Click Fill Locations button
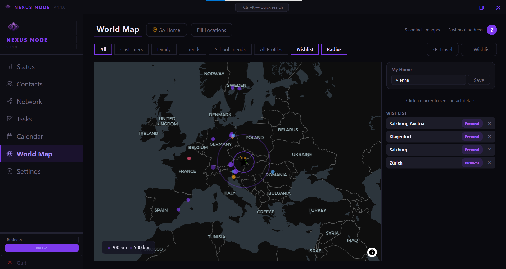The image size is (506, 269). [x=211, y=30]
